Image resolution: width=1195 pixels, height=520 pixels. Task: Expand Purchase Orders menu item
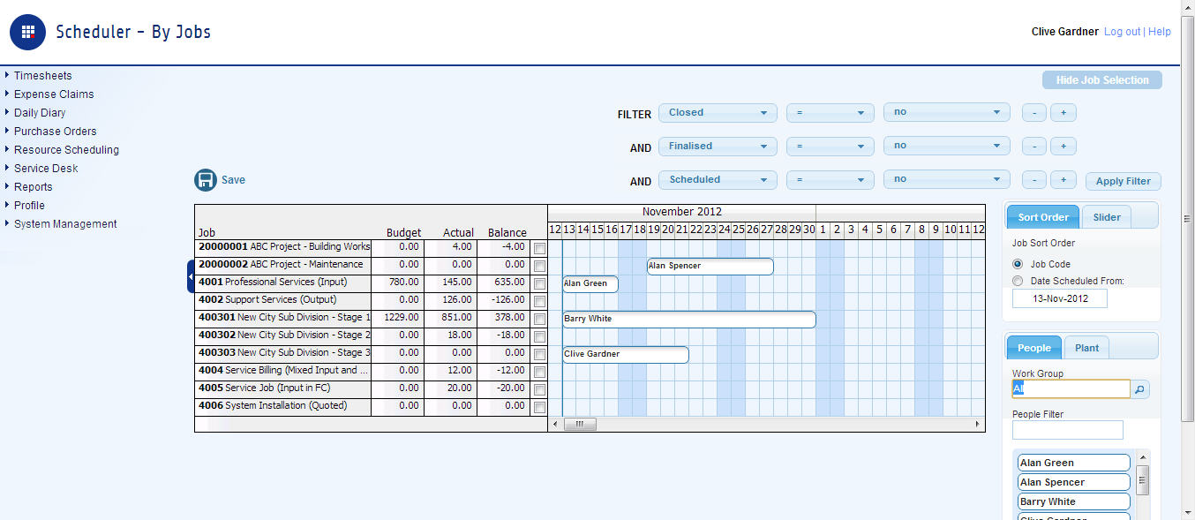(x=55, y=132)
